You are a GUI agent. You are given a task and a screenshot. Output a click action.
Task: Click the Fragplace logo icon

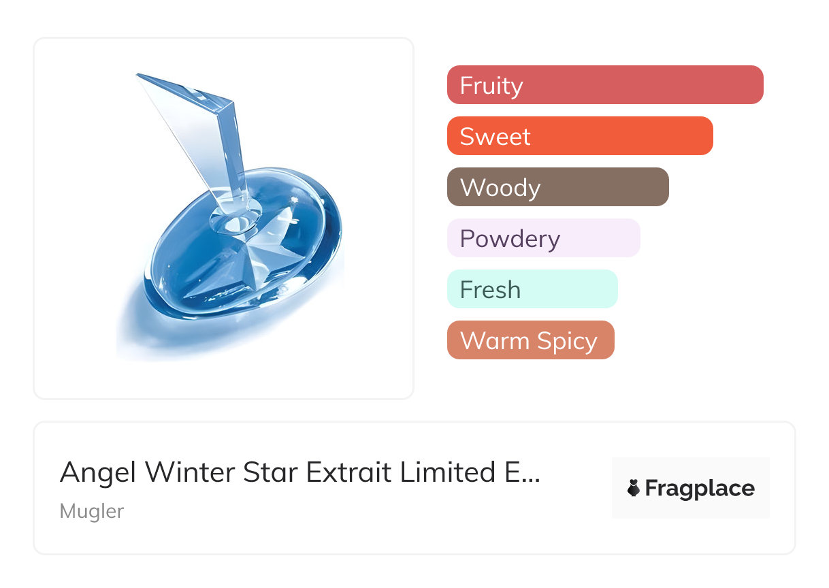pyautogui.click(x=634, y=488)
